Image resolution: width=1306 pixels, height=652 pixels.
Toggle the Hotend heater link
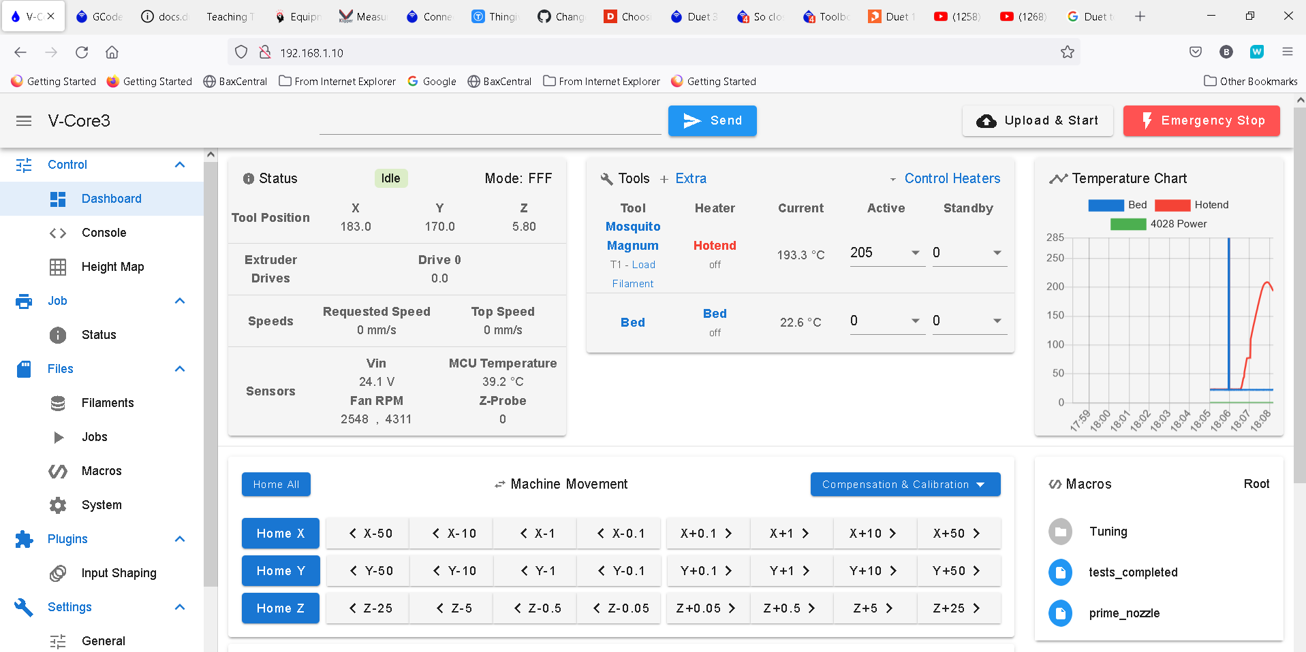pyautogui.click(x=715, y=246)
